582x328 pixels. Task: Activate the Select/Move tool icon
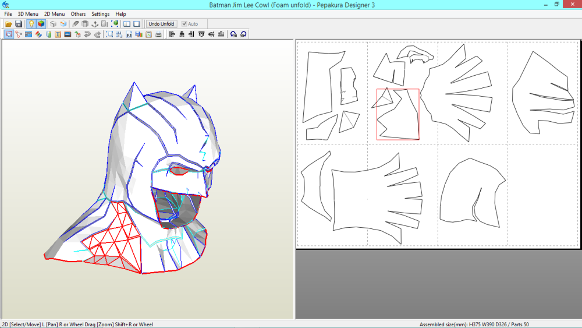pyautogui.click(x=9, y=34)
